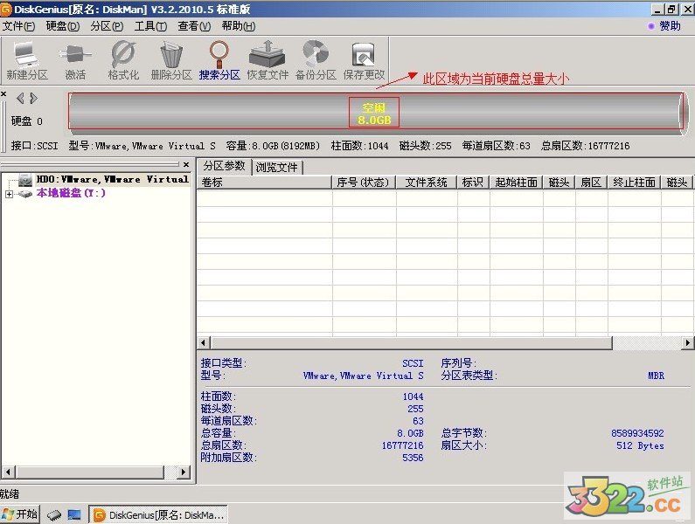This screenshot has width=695, height=524.
Task: Click the 扇区 column header
Action: [591, 182]
